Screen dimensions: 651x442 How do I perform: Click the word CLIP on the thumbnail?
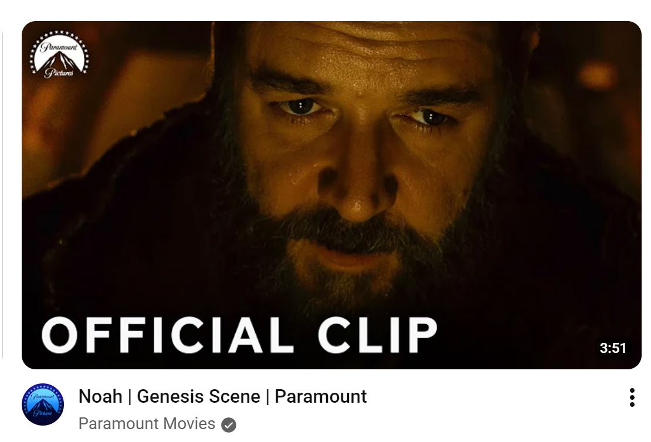point(378,335)
